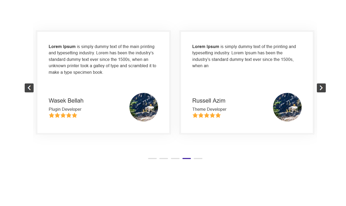Click the name Wasek Bellah
The image size is (346, 206).
tap(66, 101)
